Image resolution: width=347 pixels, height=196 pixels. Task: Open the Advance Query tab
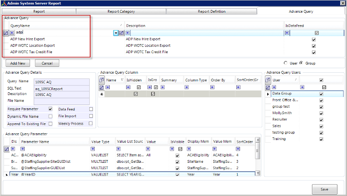pyautogui.click(x=301, y=11)
